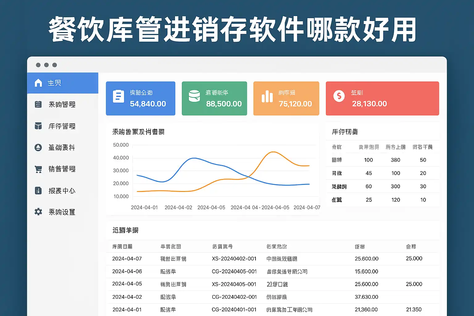The image size is (474, 316).
Task: Open the shopping cart icon for 销售管理
Action: [38, 169]
